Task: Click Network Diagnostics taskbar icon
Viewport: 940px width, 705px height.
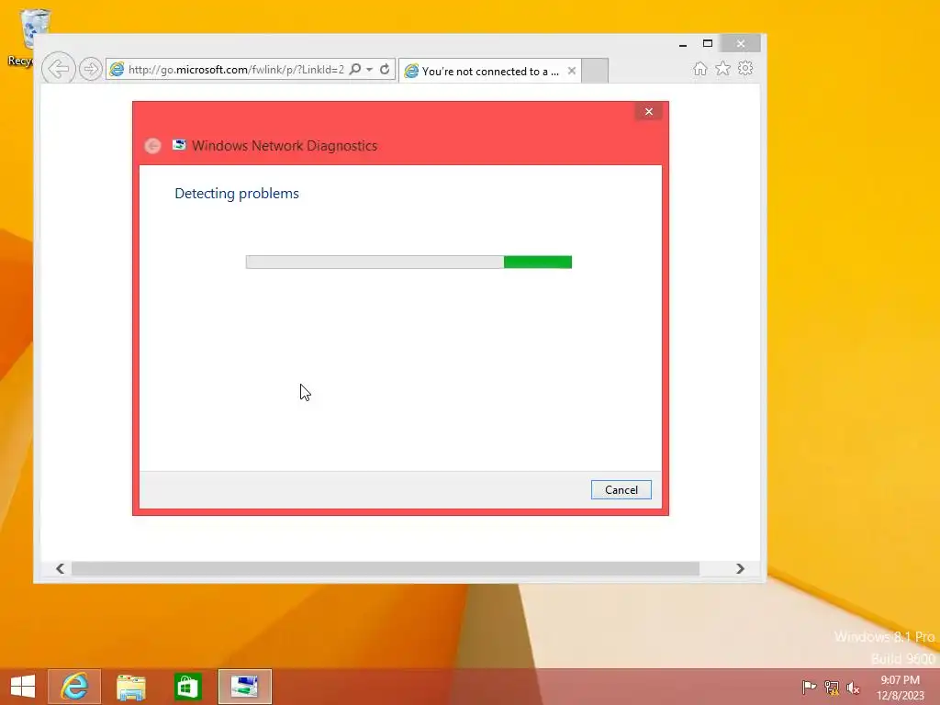Action: click(x=244, y=687)
